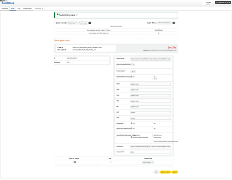
Task: Click the SUBMIT & NEXT button
Action: pyautogui.click(x=165, y=172)
